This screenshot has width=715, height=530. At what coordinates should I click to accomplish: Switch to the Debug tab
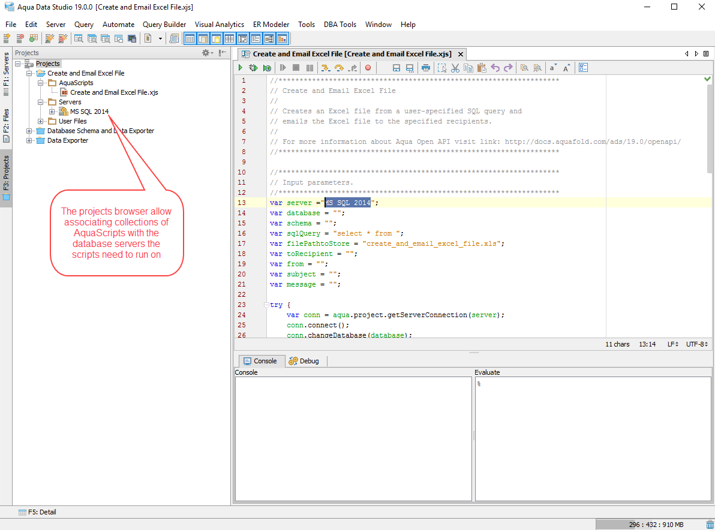304,361
